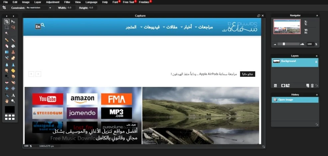Click the toolbox right arrow
The width and height of the screenshot is (328, 156).
click(13, 16)
